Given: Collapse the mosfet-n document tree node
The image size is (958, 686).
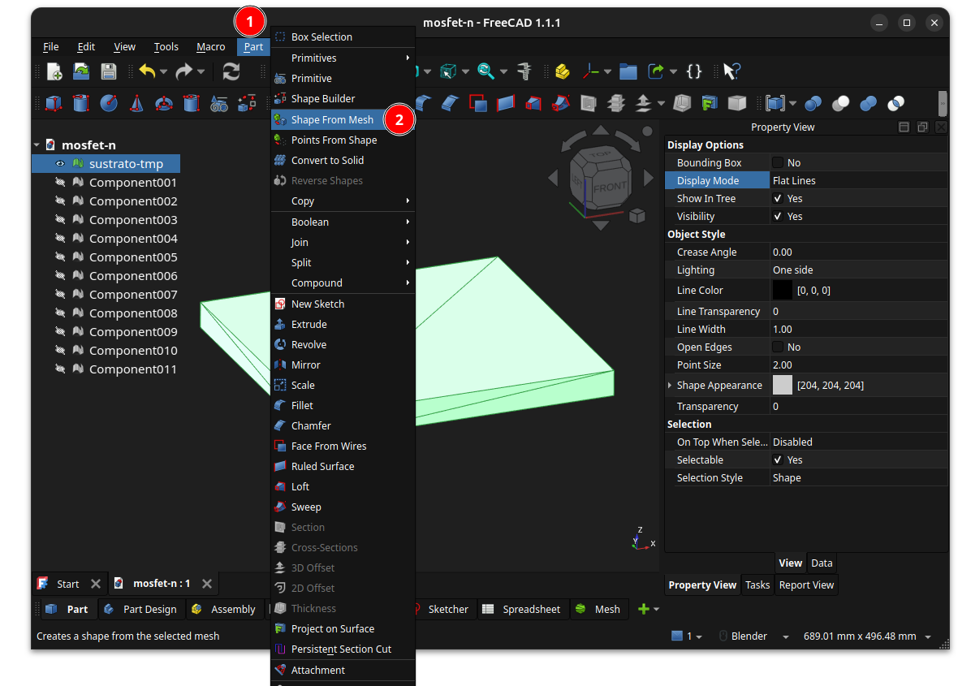Looking at the screenshot, I should coord(37,145).
